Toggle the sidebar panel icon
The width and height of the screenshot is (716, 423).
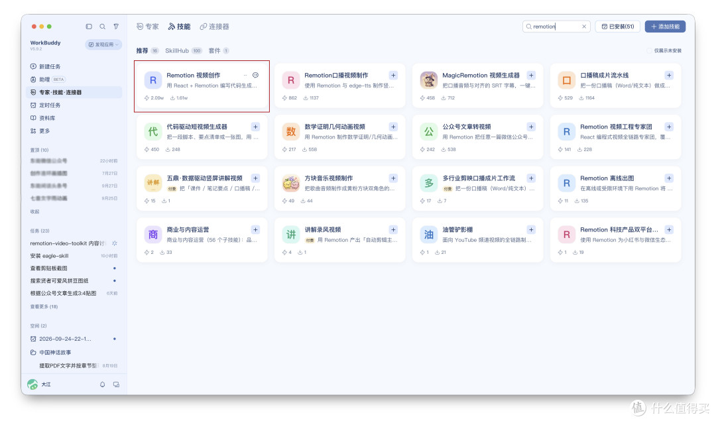pos(89,27)
